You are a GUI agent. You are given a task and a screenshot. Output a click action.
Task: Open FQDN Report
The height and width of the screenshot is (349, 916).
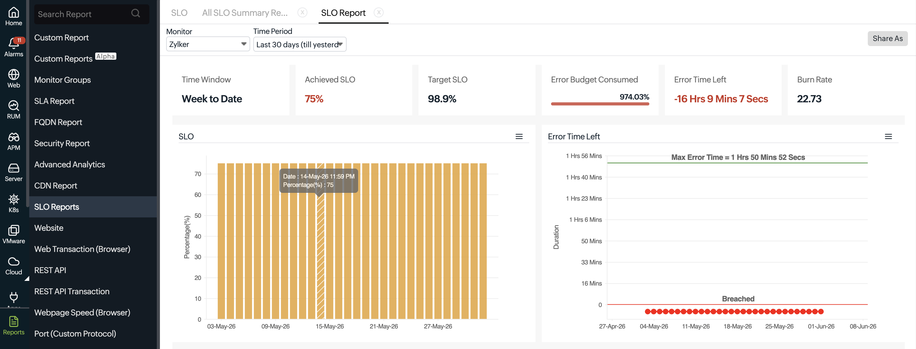(58, 122)
